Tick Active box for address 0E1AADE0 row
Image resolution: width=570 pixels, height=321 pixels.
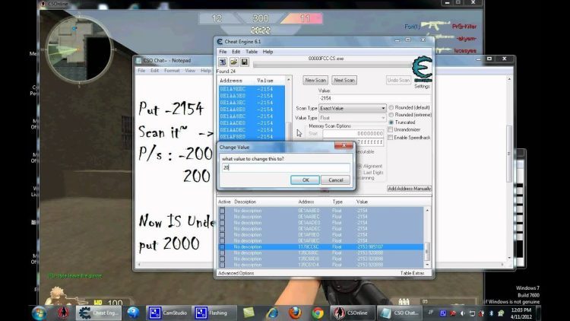click(x=222, y=223)
